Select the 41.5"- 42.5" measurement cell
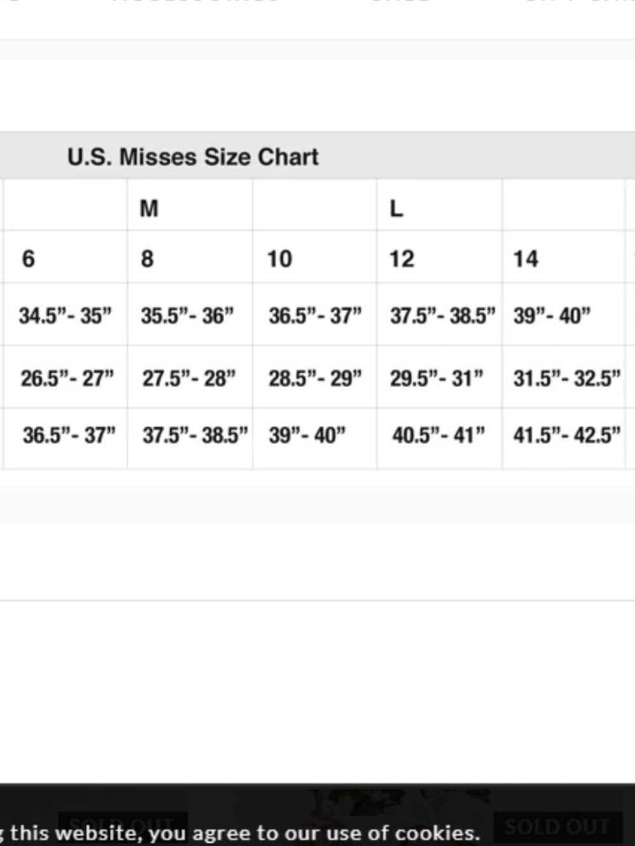The image size is (635, 846). pyautogui.click(x=564, y=438)
